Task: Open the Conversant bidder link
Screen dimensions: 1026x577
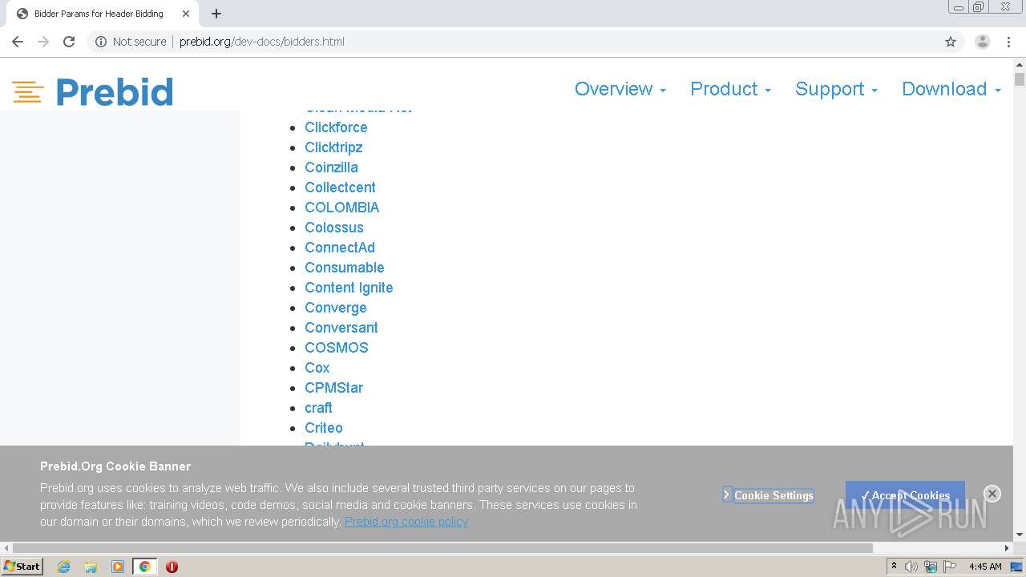Action: click(341, 328)
